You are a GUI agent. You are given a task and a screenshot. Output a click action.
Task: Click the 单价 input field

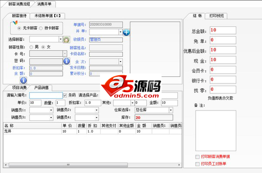[35, 103]
